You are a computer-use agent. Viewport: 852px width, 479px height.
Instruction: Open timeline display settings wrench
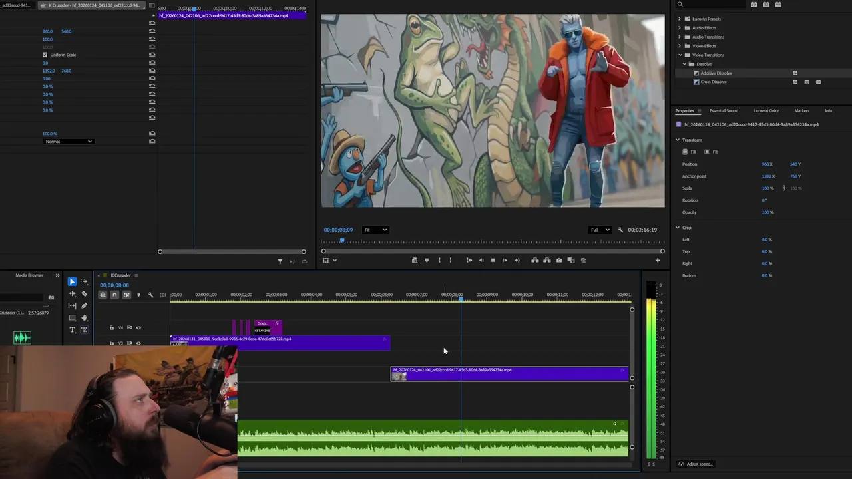click(x=150, y=295)
